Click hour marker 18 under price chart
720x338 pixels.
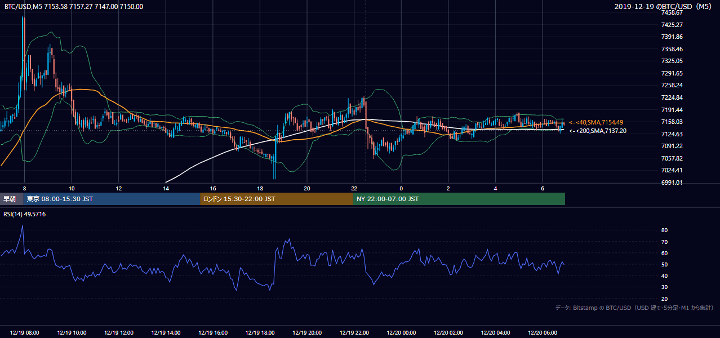coord(260,188)
